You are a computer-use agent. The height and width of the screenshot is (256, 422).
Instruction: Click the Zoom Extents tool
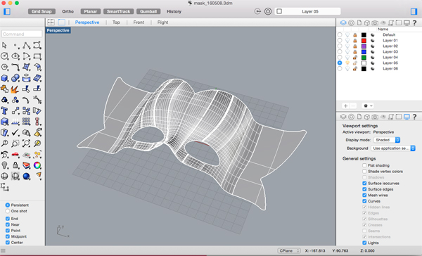click(27, 143)
